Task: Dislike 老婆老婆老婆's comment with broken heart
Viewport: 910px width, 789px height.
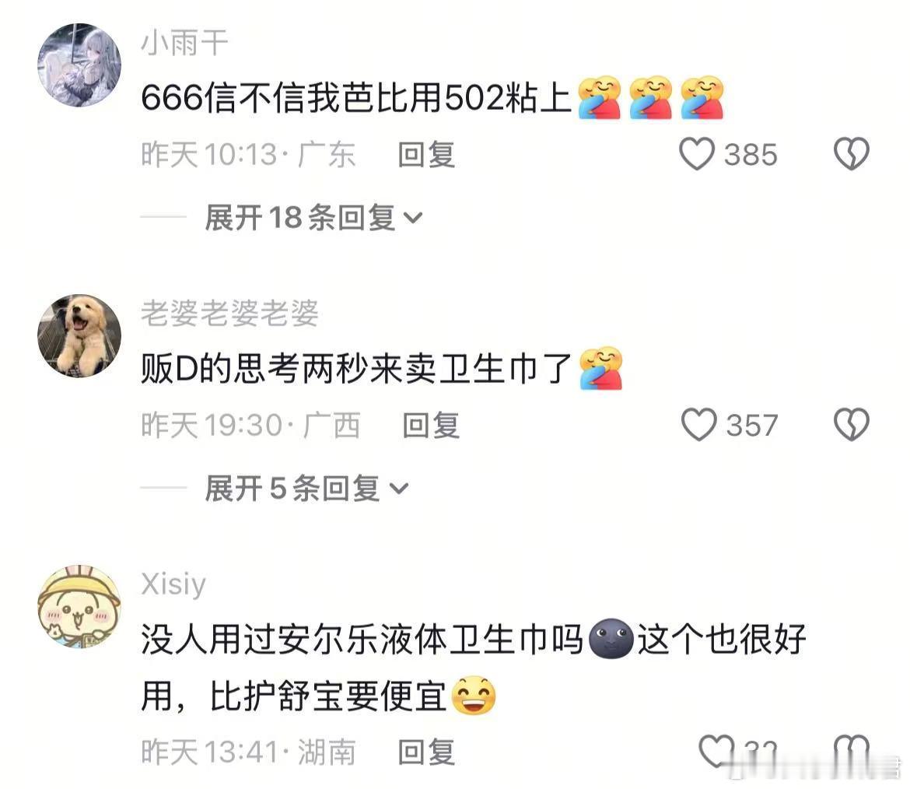Action: point(852,424)
